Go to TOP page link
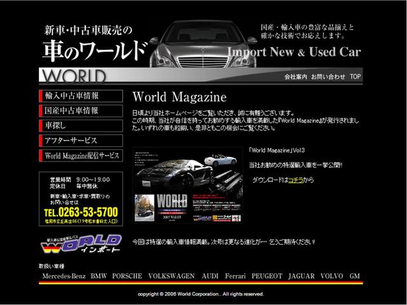 (355, 76)
